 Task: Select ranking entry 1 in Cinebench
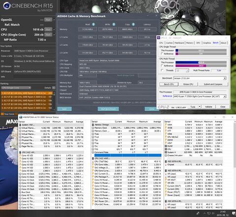27,93
